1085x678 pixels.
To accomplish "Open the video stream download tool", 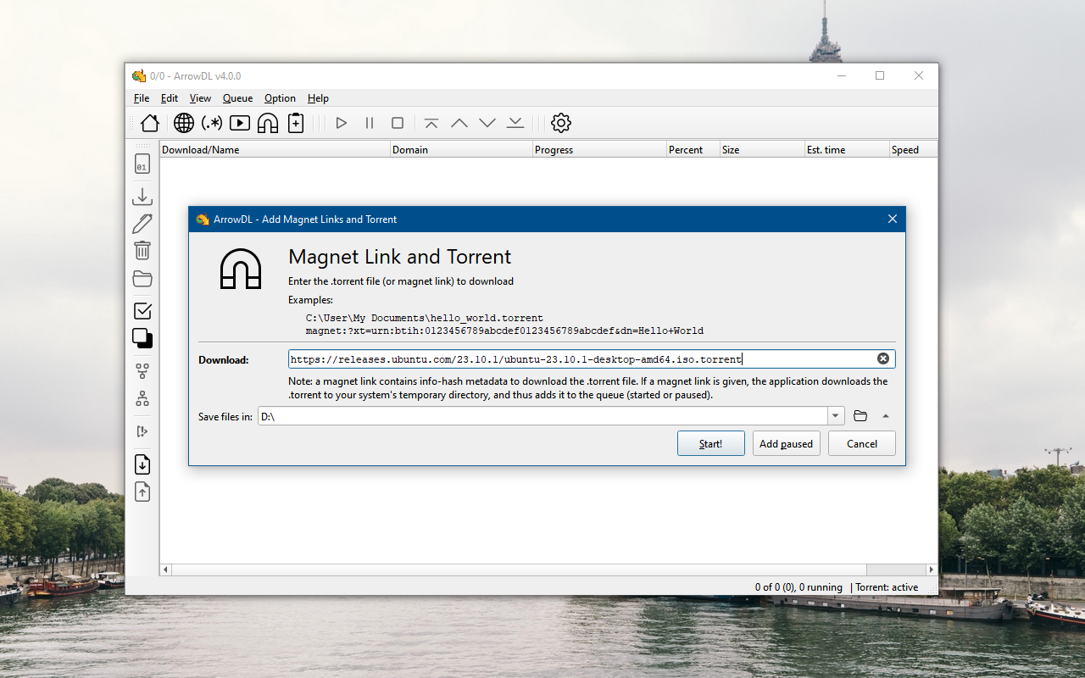I will [239, 123].
